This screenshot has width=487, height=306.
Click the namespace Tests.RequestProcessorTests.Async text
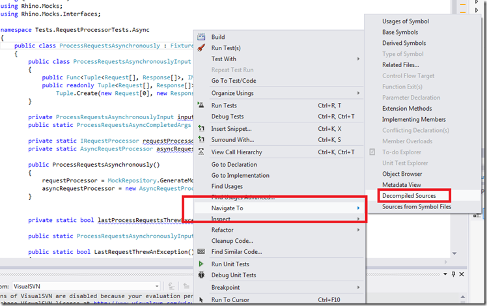pyautogui.click(x=92, y=30)
